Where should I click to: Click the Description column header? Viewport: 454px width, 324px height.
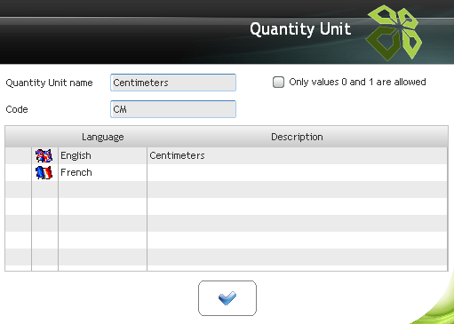(x=297, y=137)
